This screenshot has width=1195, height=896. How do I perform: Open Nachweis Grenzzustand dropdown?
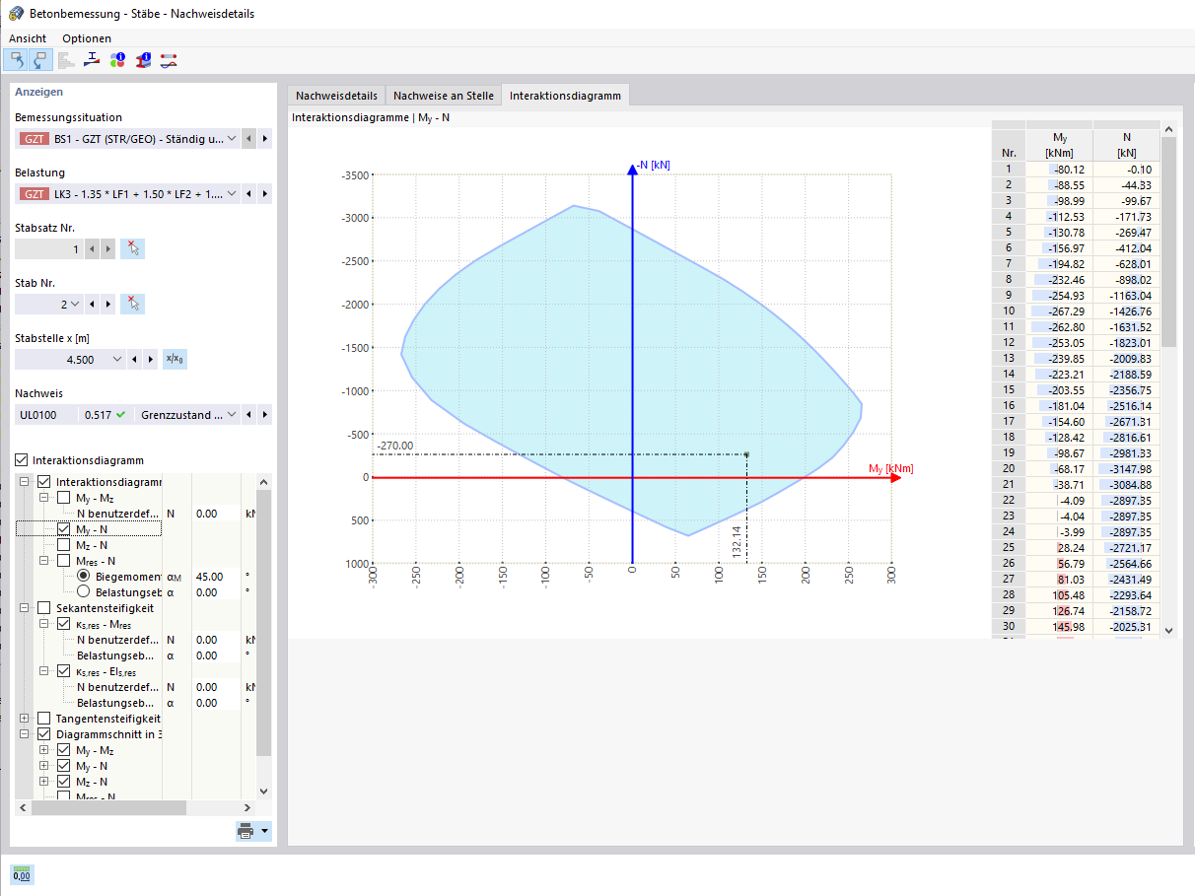(x=232, y=415)
